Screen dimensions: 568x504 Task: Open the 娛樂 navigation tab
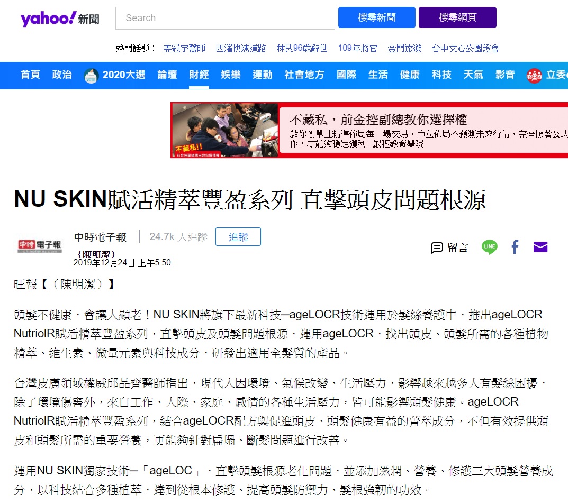pos(231,75)
